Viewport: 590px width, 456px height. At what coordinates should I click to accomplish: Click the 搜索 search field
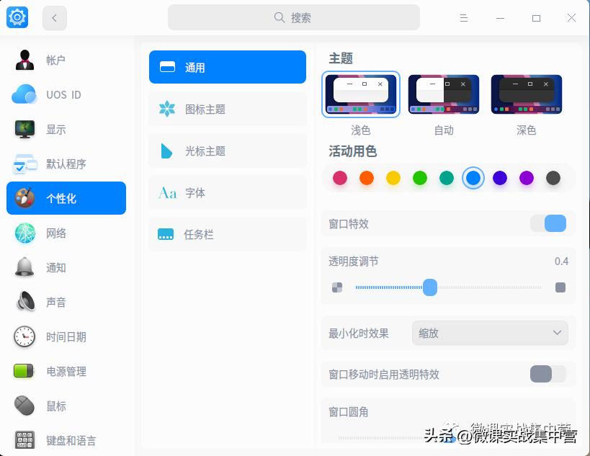(293, 17)
